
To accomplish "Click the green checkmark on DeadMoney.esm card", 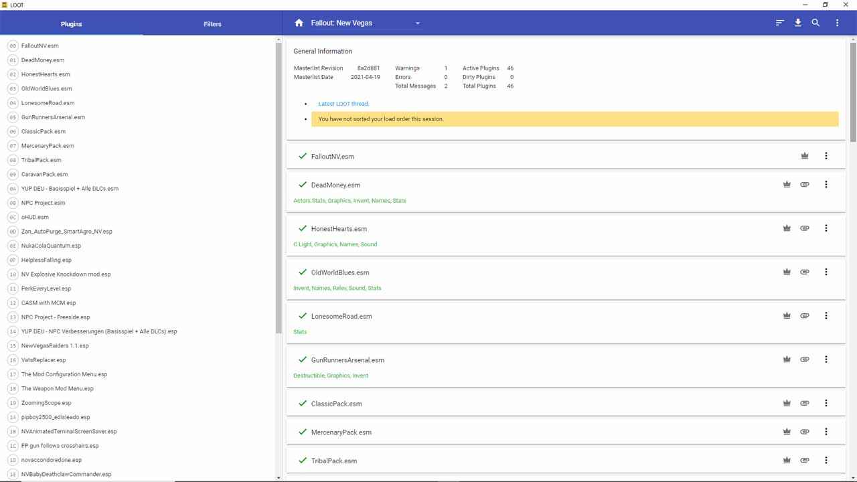I will click(x=303, y=184).
